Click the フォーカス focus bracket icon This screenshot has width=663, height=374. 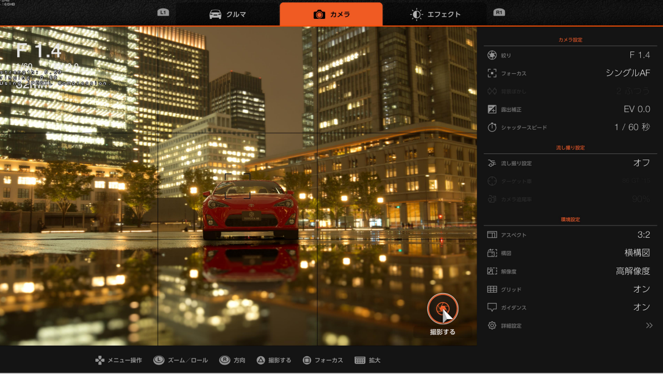coord(492,73)
